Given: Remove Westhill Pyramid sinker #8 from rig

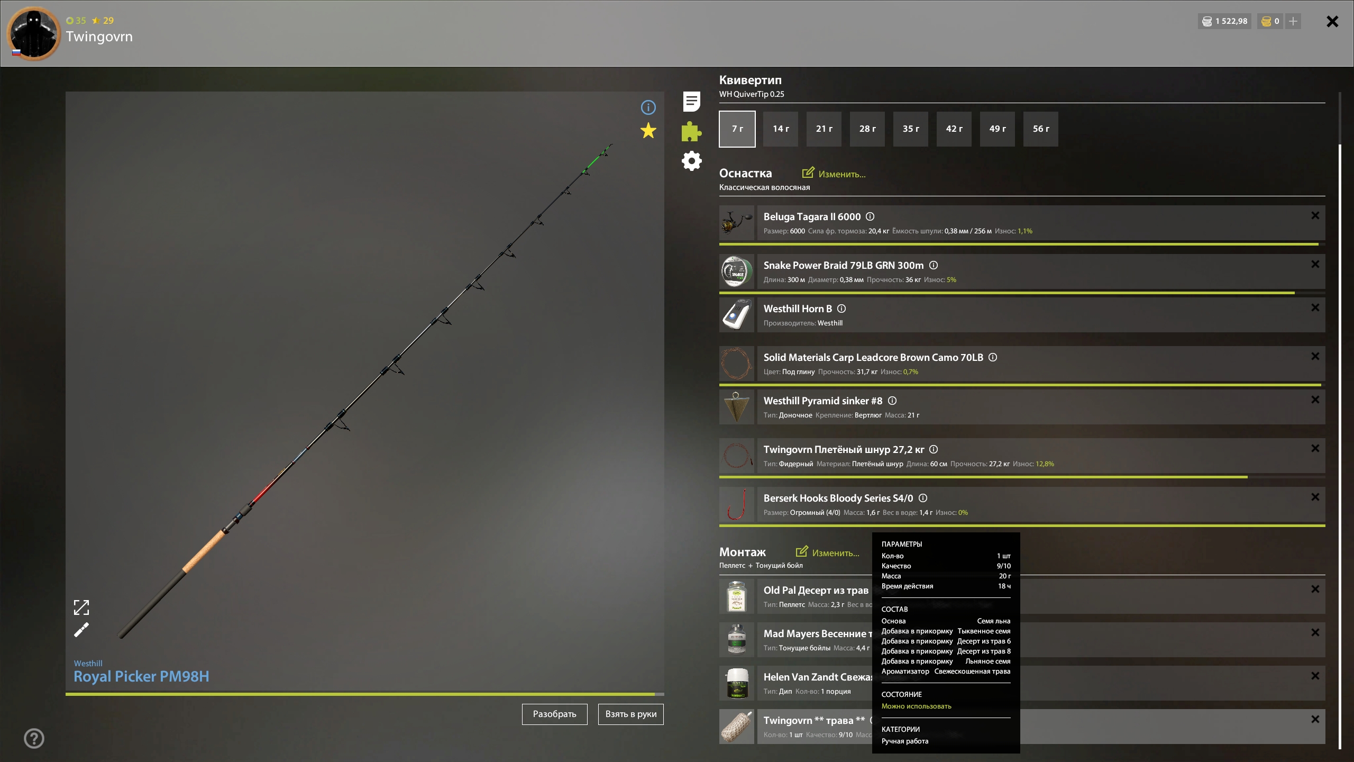Looking at the screenshot, I should coord(1315,400).
